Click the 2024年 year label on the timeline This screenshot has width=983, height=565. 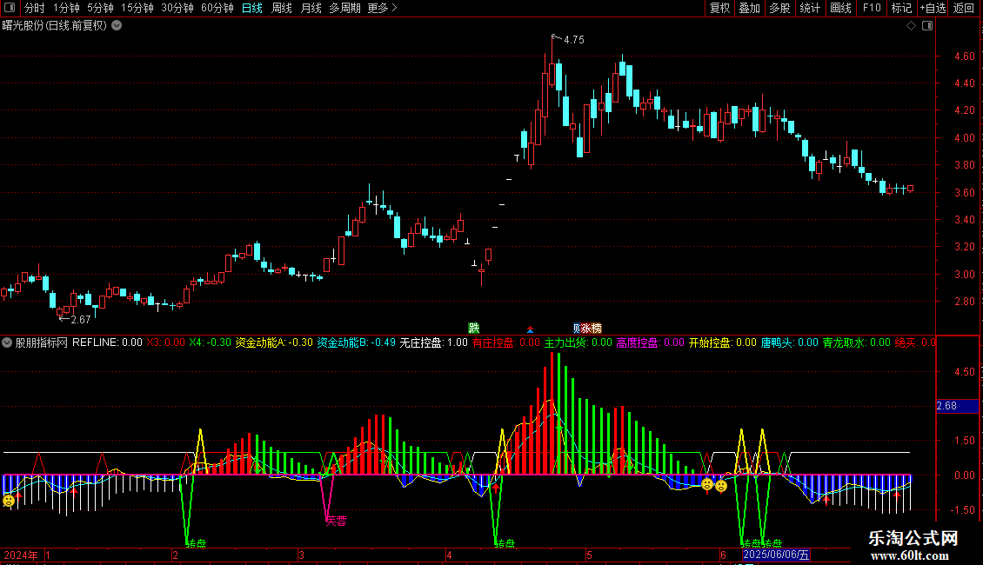coord(20,555)
